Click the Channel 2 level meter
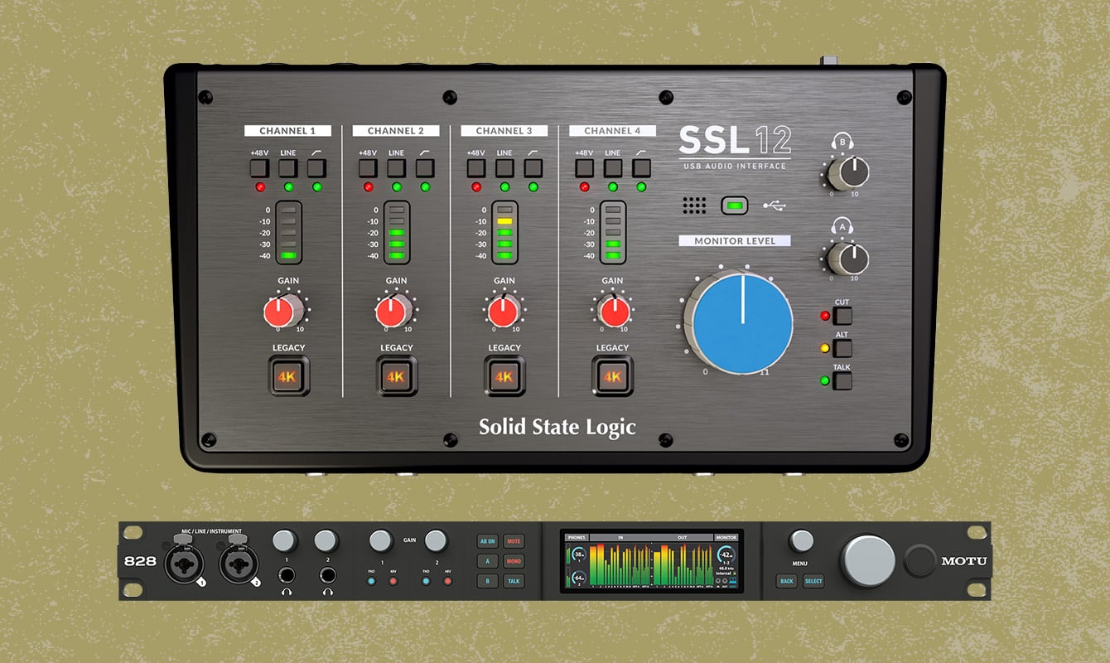This screenshot has height=663, width=1110. point(397,233)
